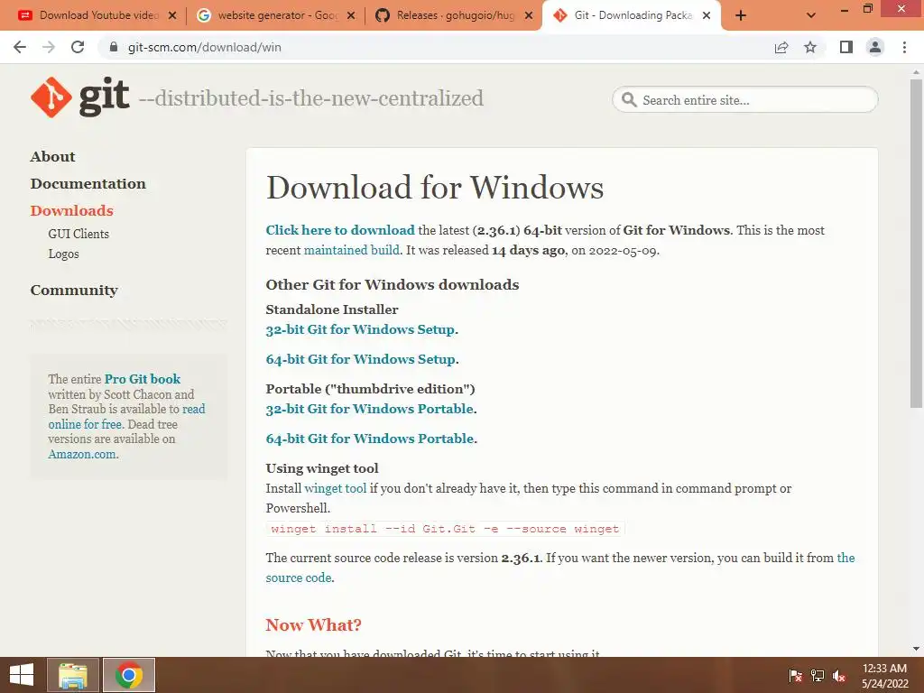Open the Documentation section
Screen dimensions: 924x693
88,184
